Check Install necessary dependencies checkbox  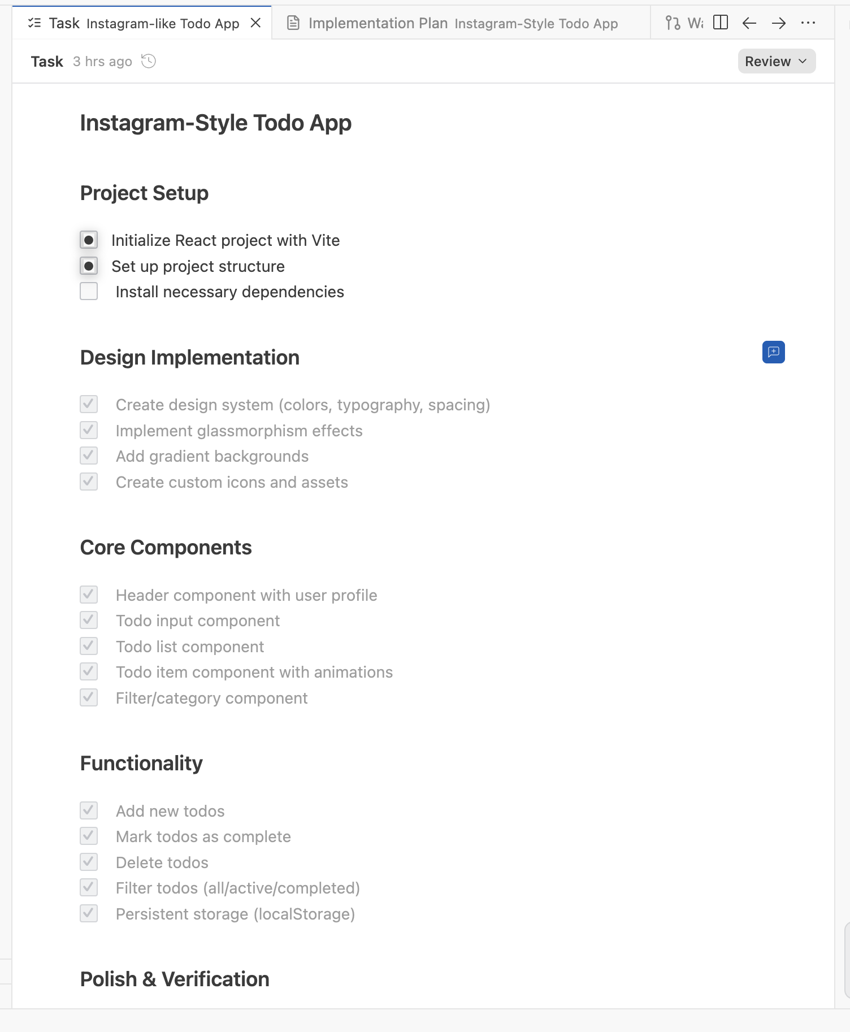coord(89,292)
